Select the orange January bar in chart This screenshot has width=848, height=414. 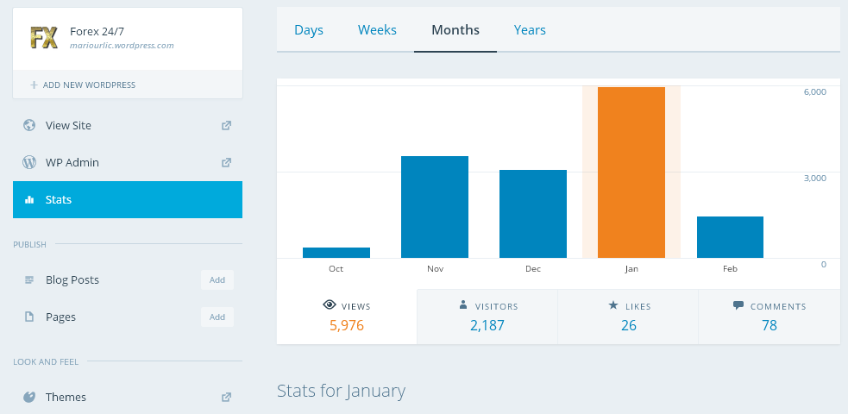(631, 172)
